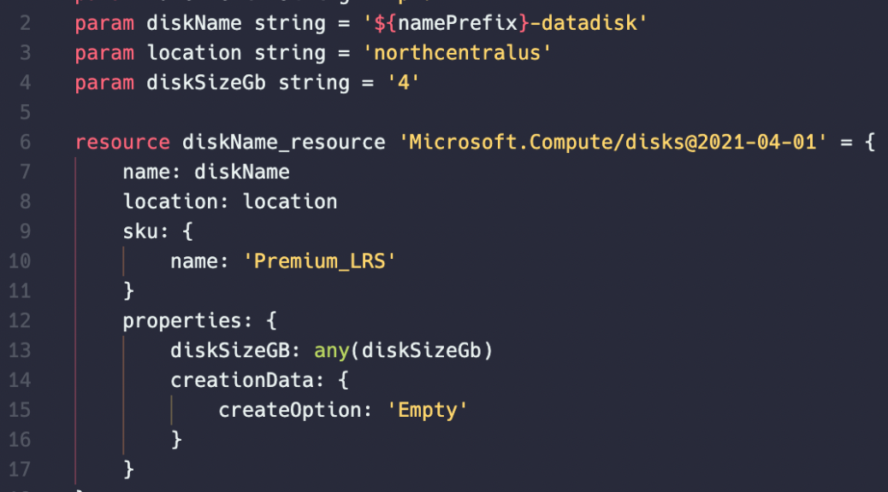Click the 'sku' property key
The height and width of the screenshot is (492, 888).
141,231
